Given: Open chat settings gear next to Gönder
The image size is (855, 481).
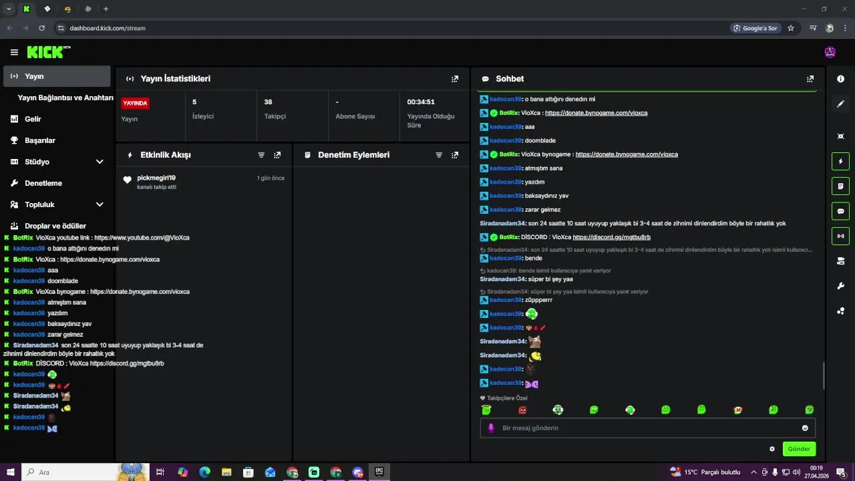Looking at the screenshot, I should [x=772, y=449].
